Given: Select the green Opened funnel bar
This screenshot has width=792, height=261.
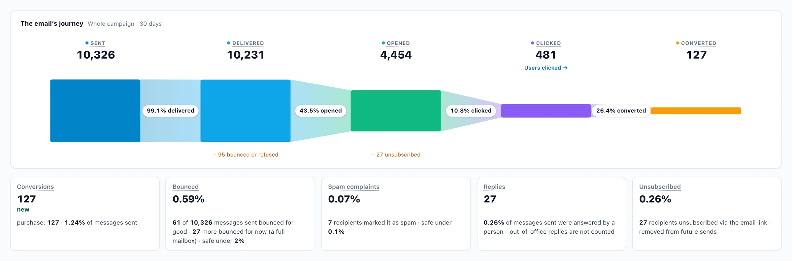Looking at the screenshot, I should (396, 111).
